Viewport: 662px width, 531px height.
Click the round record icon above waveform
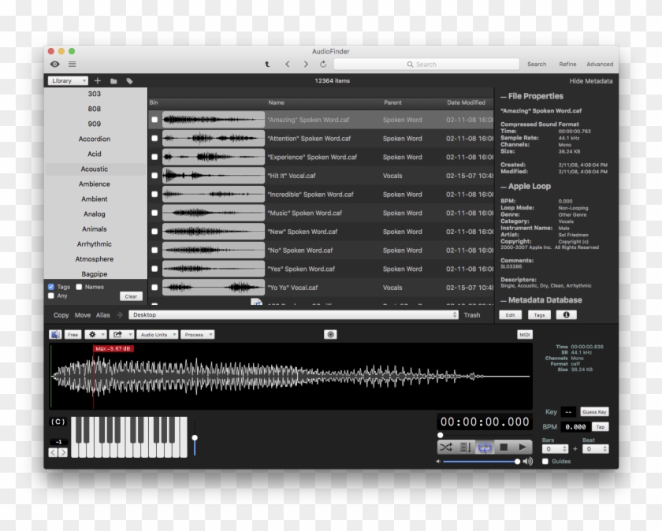(330, 334)
